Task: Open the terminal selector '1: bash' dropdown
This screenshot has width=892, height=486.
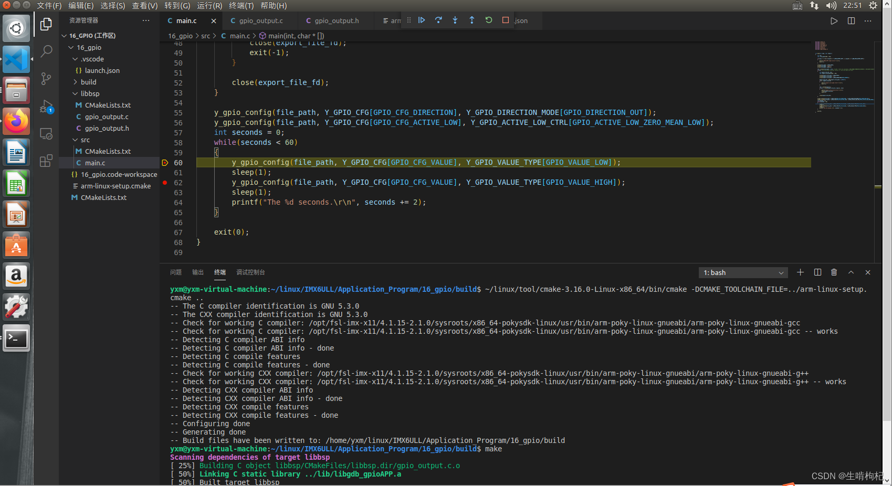Action: tap(743, 272)
